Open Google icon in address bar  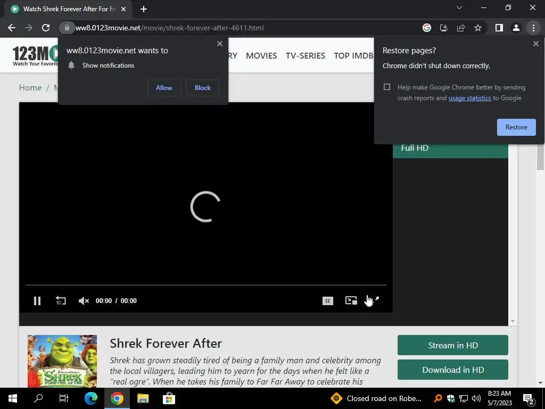tap(426, 28)
